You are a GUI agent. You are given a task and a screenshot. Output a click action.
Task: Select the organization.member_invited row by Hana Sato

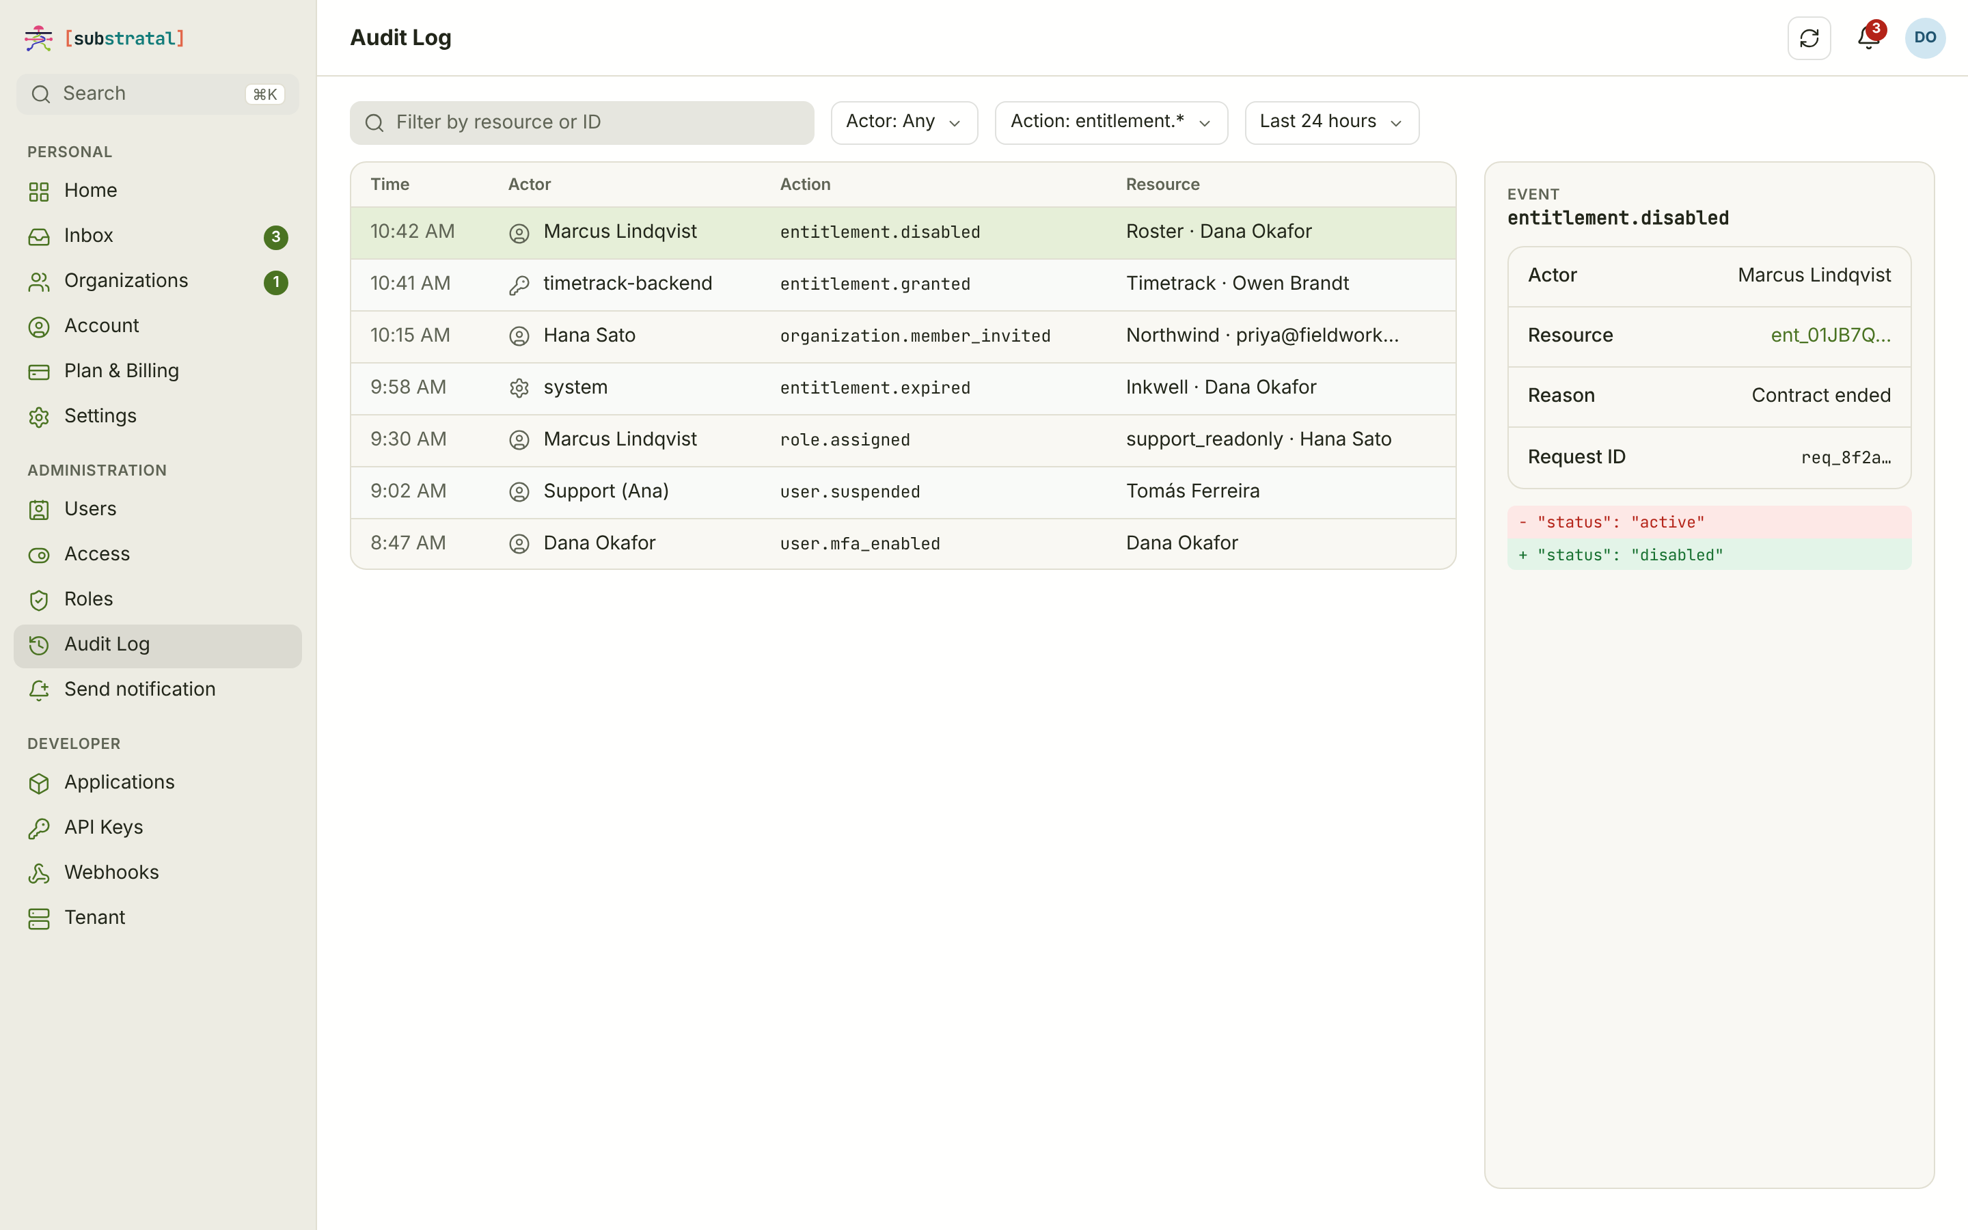point(903,336)
